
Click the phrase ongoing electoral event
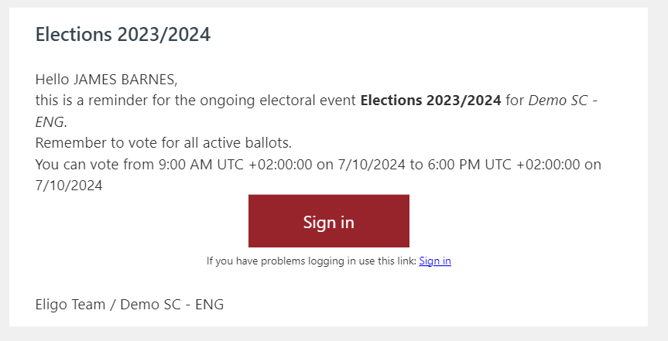(x=278, y=101)
